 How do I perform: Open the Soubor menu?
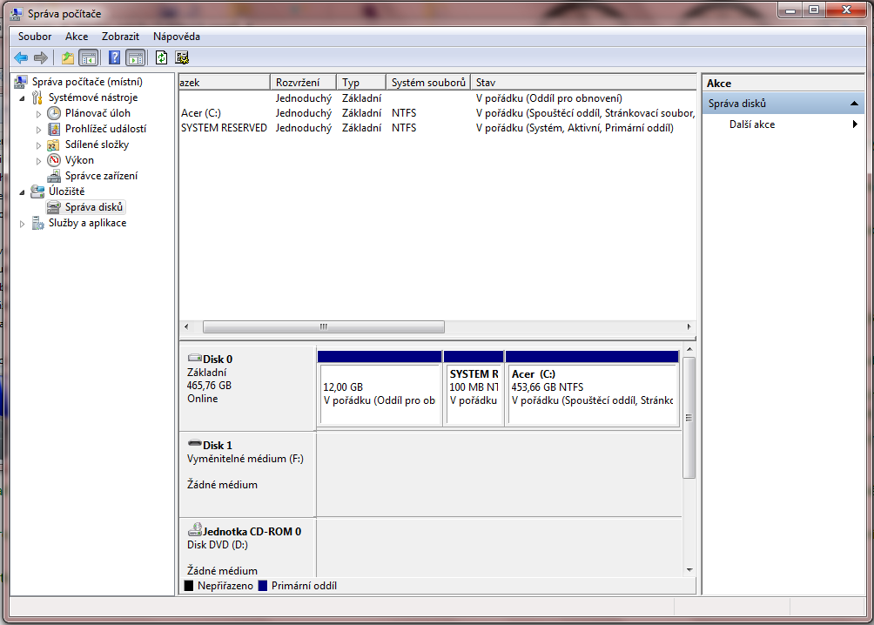(35, 37)
